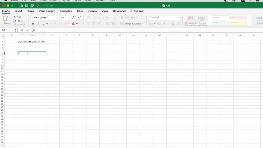Toggle underline formatting
The image size is (263, 148).
(44, 24)
